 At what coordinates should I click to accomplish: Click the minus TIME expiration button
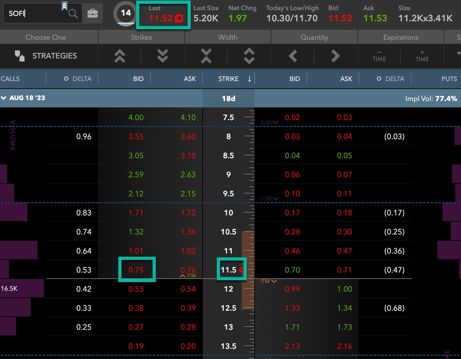(x=379, y=56)
